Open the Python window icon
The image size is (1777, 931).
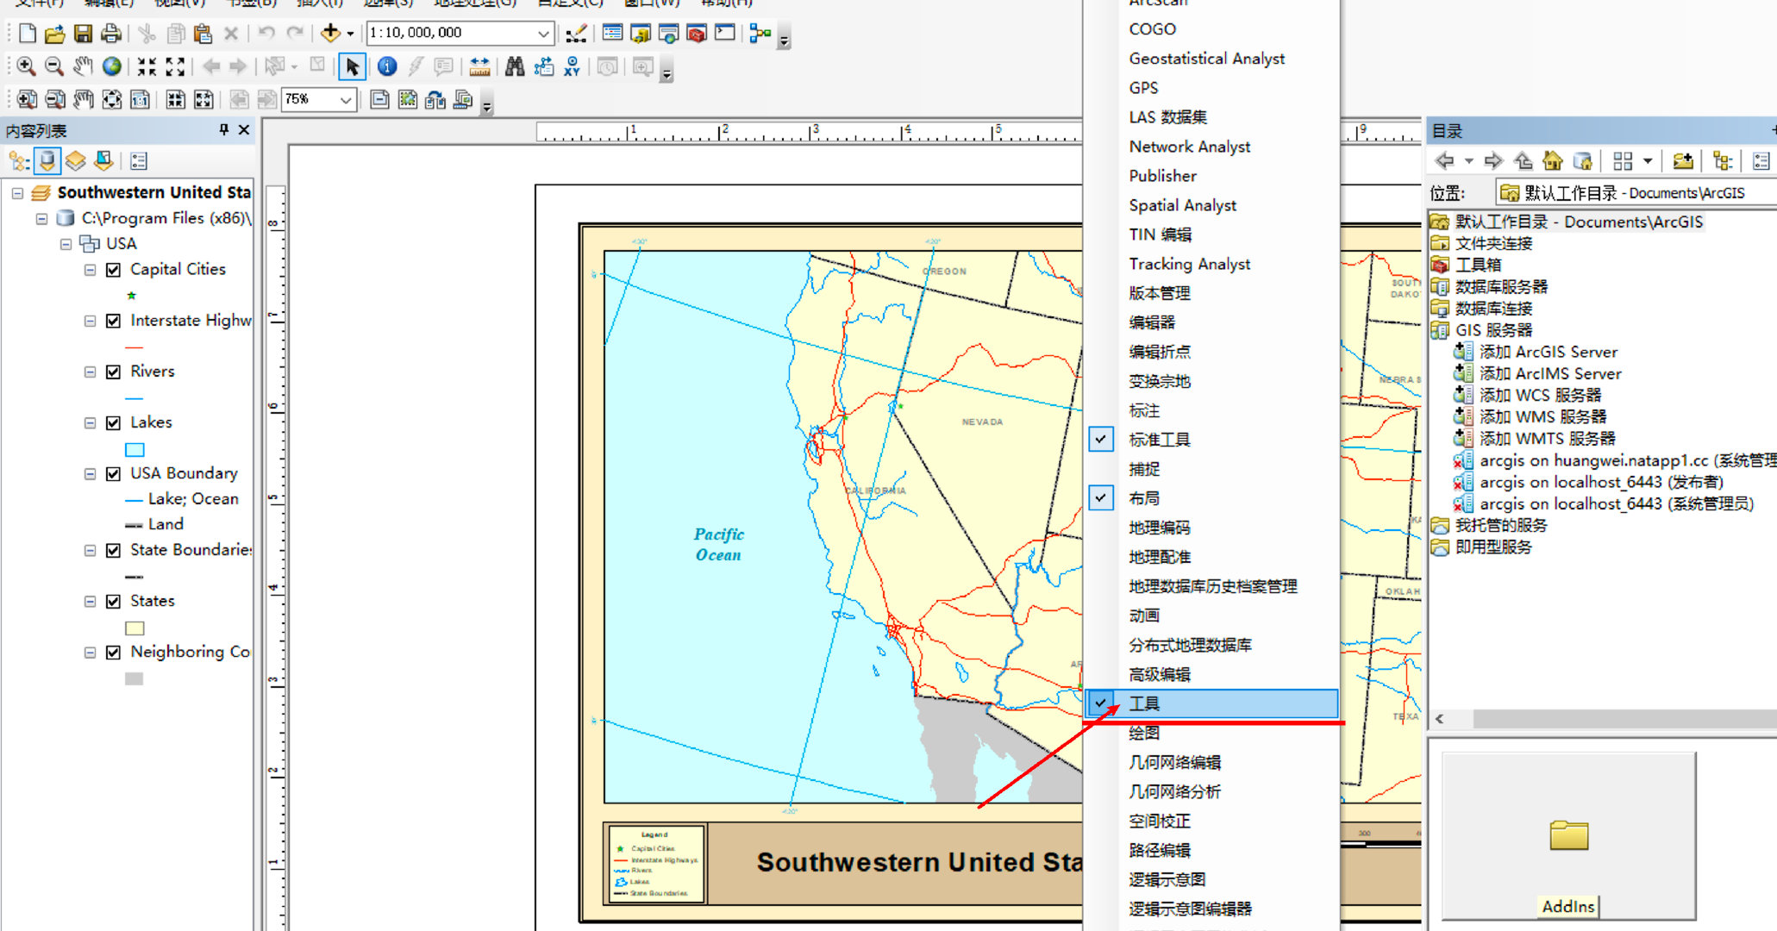[x=725, y=33]
